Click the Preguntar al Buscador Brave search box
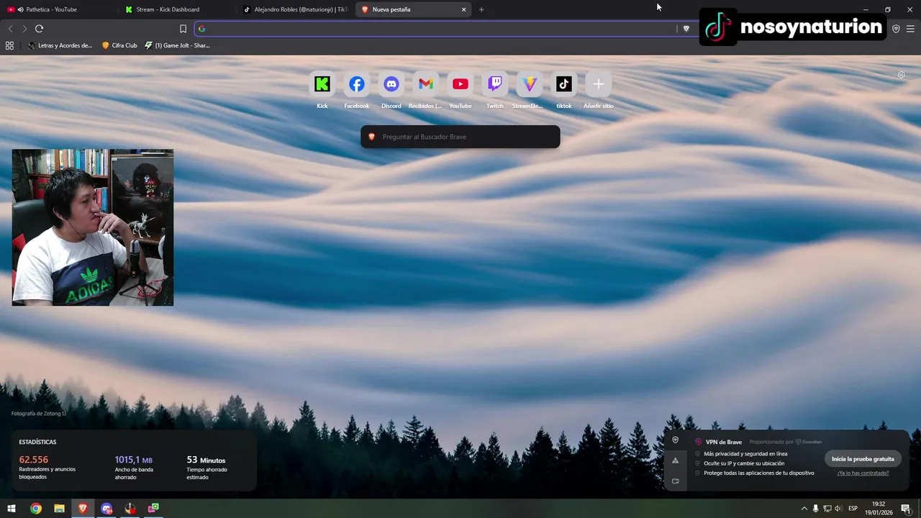This screenshot has height=518, width=921. pyautogui.click(x=460, y=137)
